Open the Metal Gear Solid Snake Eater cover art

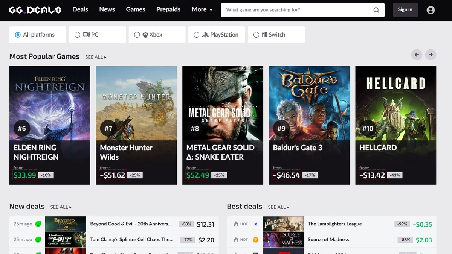[x=223, y=103]
